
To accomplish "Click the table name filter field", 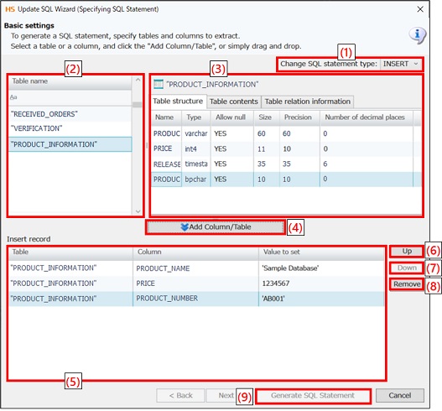I will (70, 97).
